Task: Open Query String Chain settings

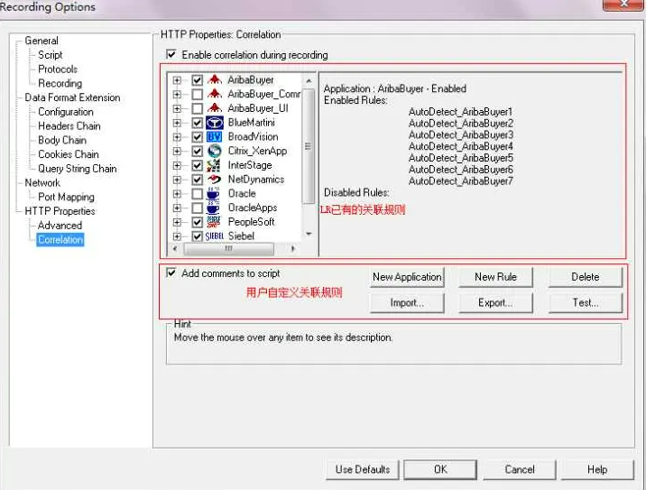Action: click(x=78, y=169)
